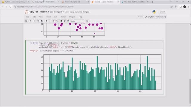Open the File menu
191x107 pixels.
click(28, 17)
